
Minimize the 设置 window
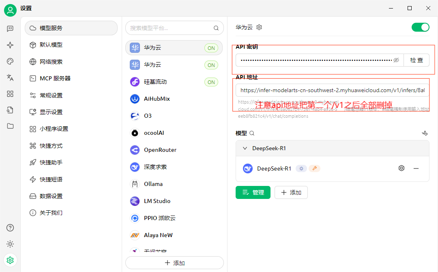pyautogui.click(x=391, y=8)
